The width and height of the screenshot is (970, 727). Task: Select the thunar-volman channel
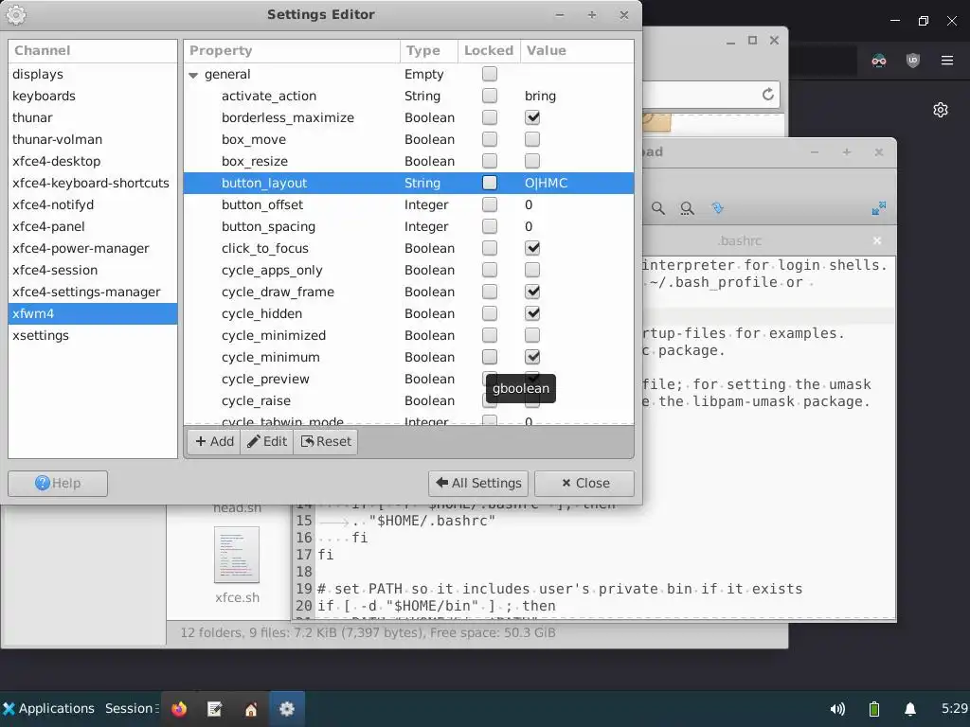point(93,139)
